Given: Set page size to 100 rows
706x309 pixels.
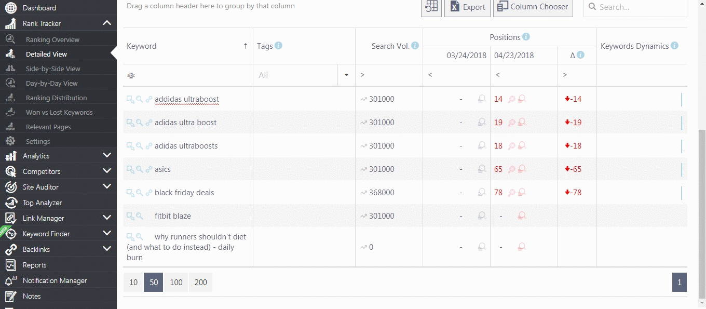Looking at the screenshot, I should click(x=176, y=283).
